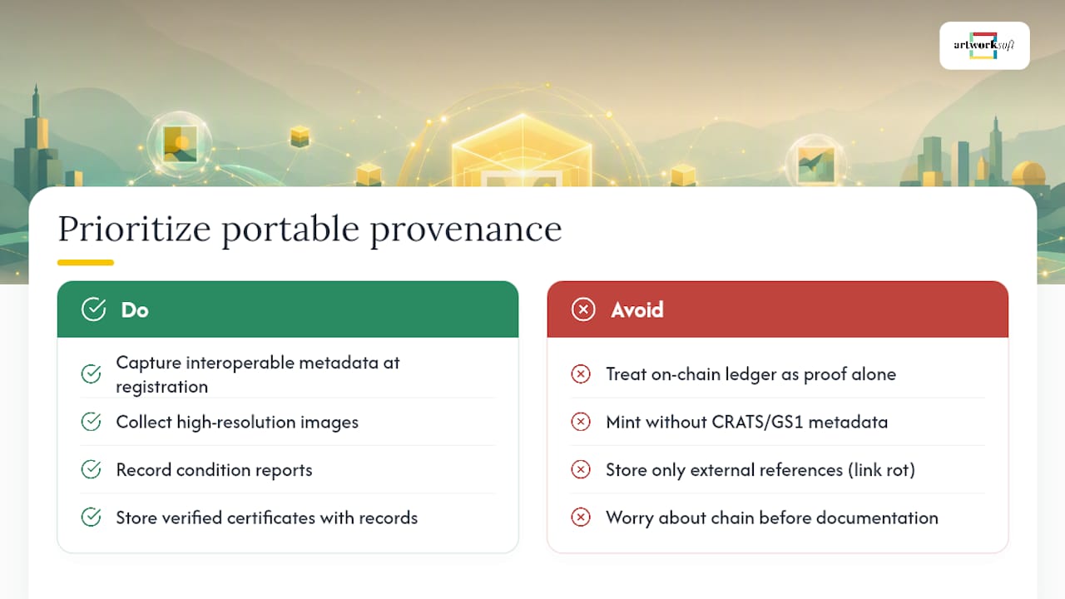Click the yellow underline accent below title
The image size is (1065, 599).
(x=86, y=263)
